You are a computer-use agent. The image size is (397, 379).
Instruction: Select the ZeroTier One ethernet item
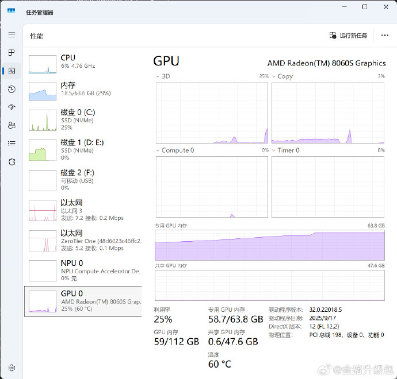click(x=83, y=241)
